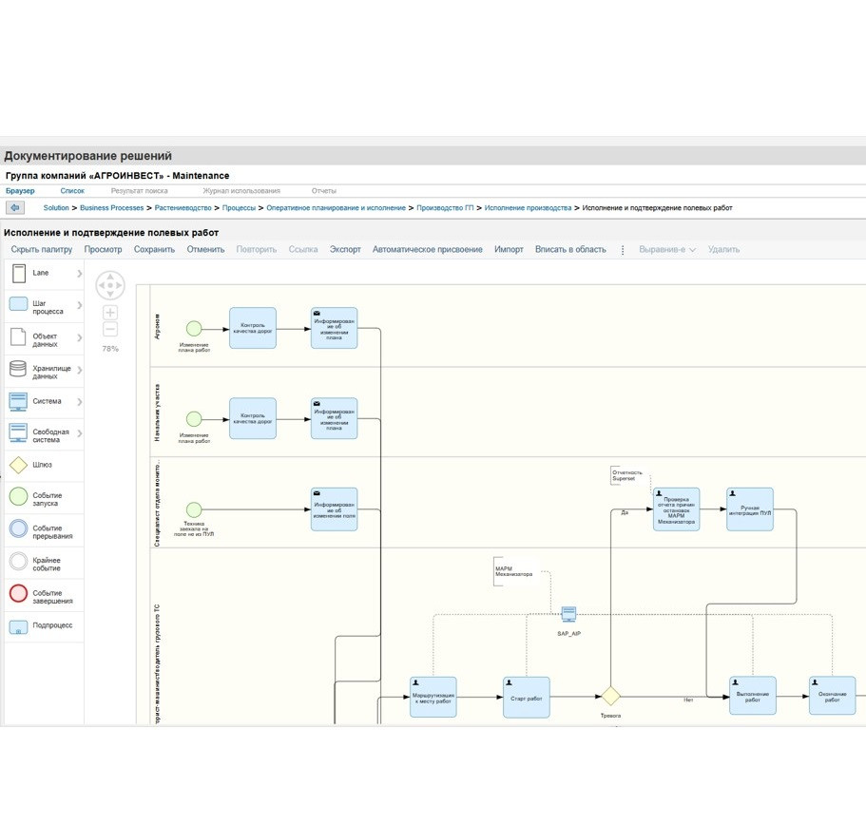Screen dimensions: 866x825
Task: Open the toolbar overflow dots menu
Action: coord(623,250)
